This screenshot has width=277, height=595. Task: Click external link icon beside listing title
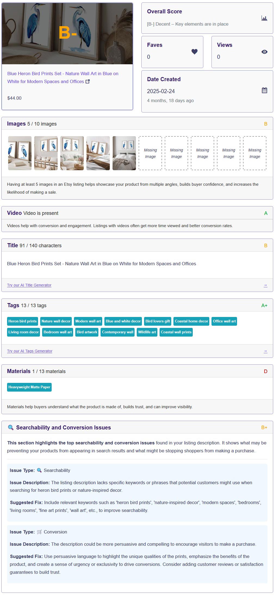[88, 81]
